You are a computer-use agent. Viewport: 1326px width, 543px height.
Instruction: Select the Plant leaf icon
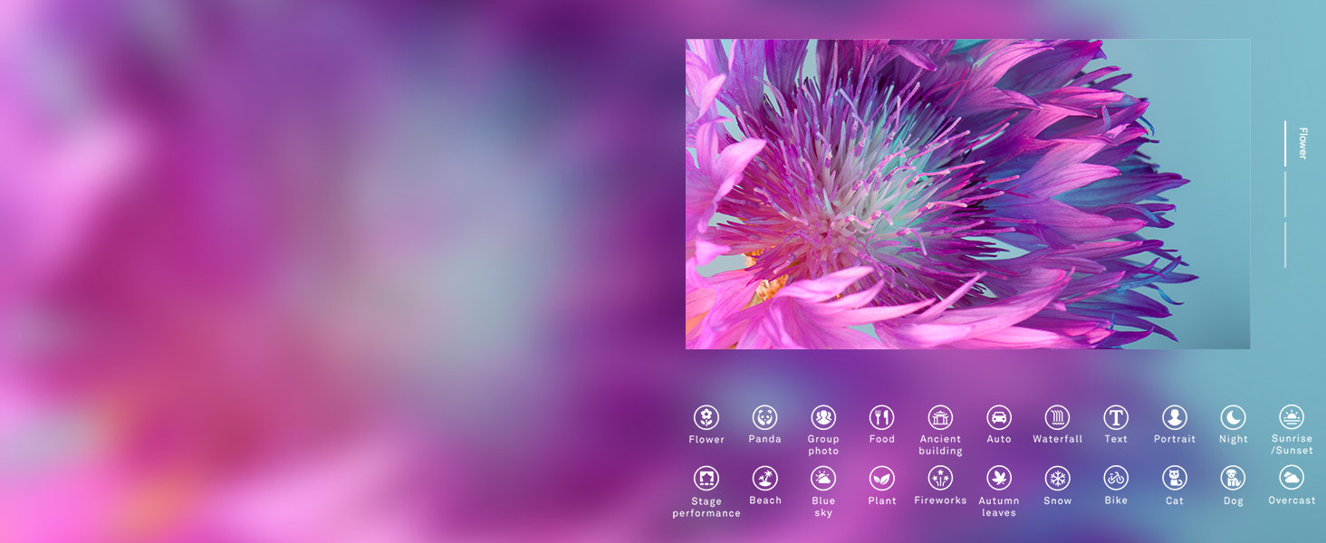882,479
